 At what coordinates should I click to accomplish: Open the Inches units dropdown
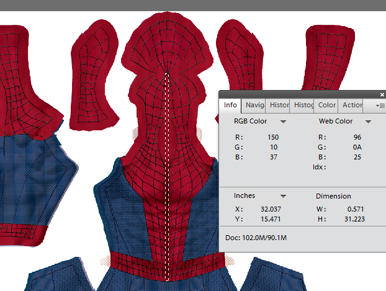283,196
